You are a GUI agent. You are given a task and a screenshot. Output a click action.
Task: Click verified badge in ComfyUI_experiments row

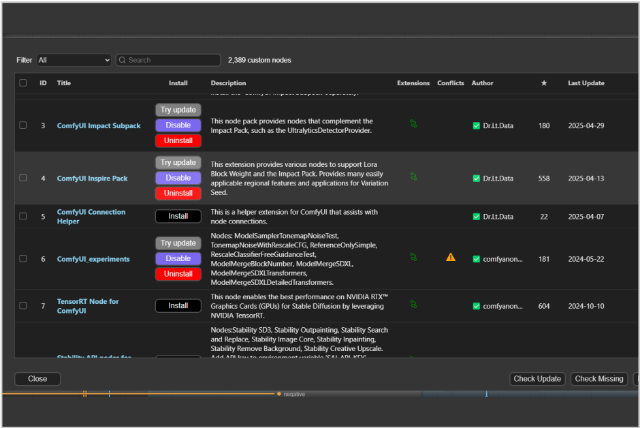(x=477, y=260)
